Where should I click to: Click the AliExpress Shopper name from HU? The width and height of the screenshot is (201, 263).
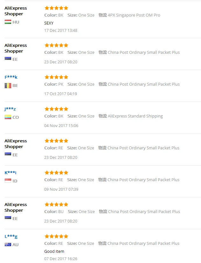click(16, 11)
